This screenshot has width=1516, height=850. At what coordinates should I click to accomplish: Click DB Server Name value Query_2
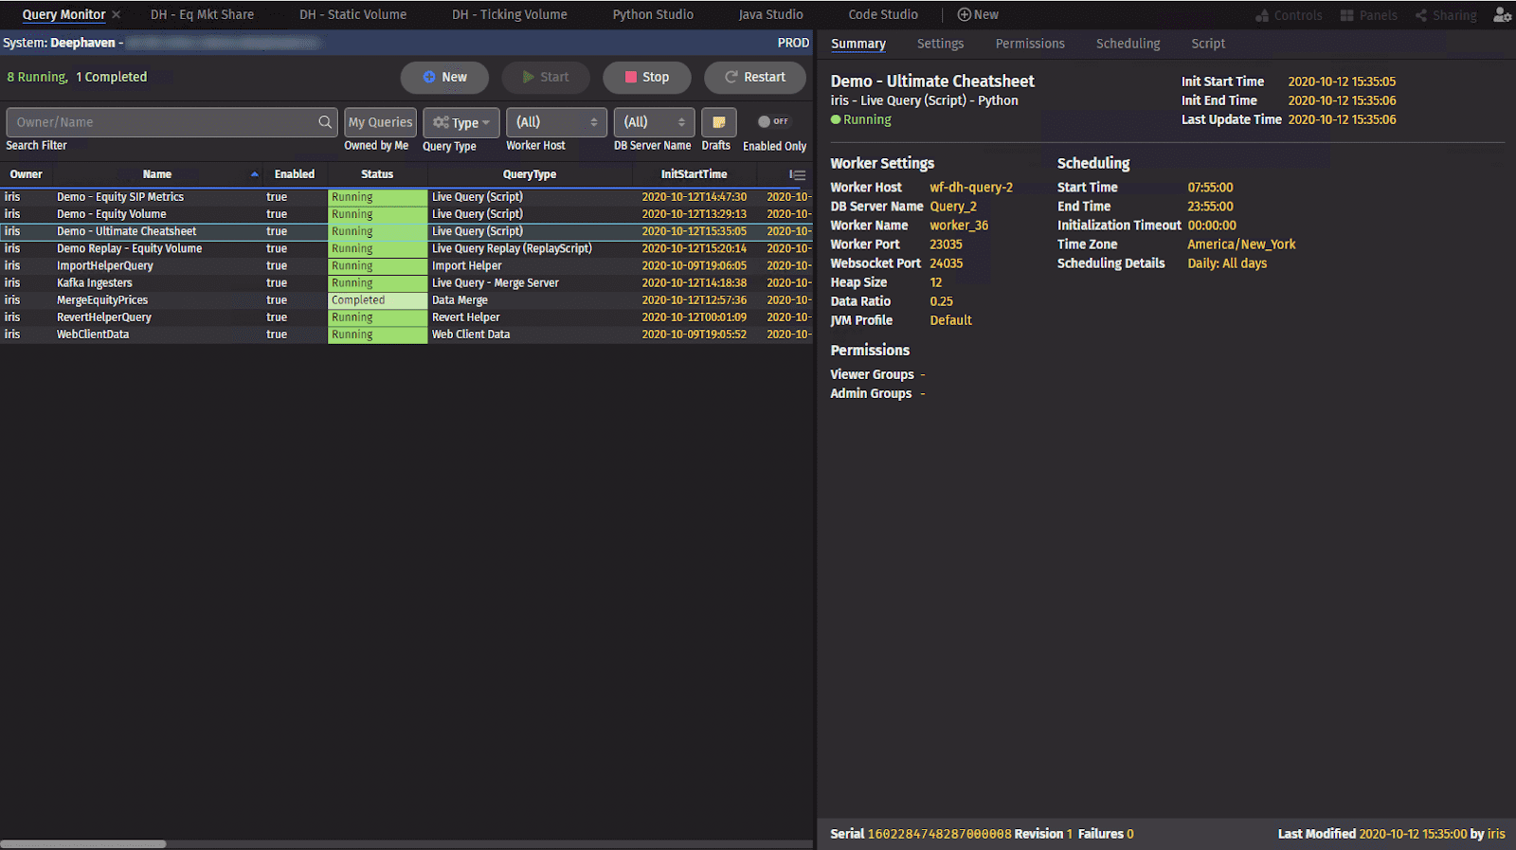[x=953, y=207]
